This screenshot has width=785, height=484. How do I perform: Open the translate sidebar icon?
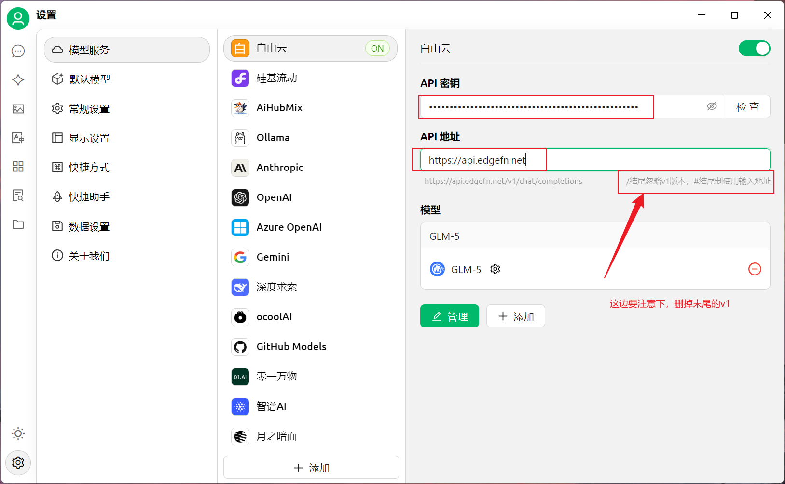click(18, 138)
